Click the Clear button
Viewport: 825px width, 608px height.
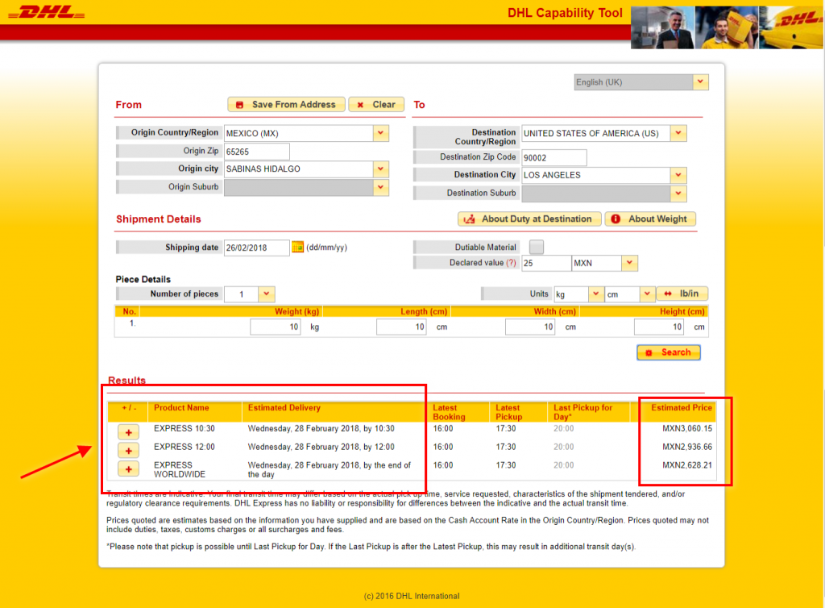click(x=376, y=104)
